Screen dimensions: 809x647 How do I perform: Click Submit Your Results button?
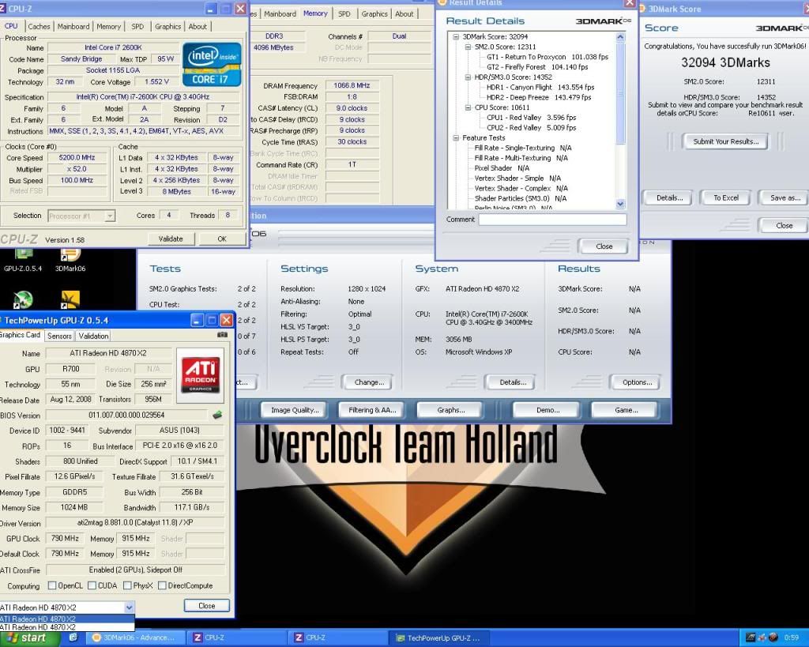pyautogui.click(x=725, y=141)
